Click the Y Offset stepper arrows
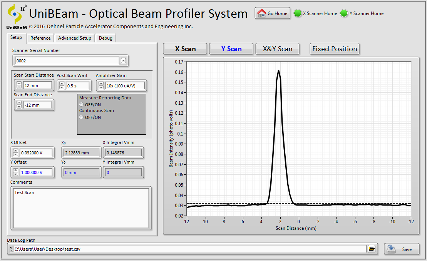This screenshot has width=427, height=261. 15,172
